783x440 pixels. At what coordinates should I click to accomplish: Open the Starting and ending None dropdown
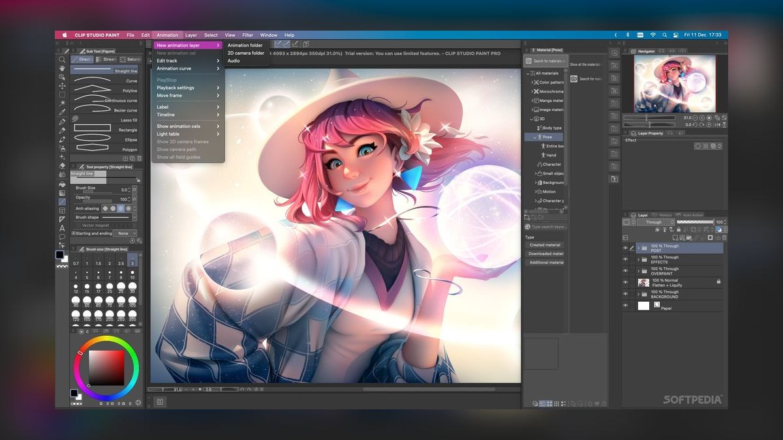126,233
